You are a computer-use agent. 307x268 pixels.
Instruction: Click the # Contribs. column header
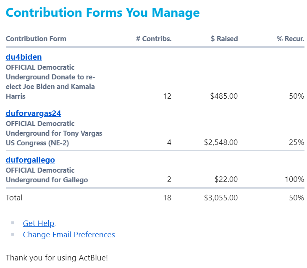[x=154, y=39]
